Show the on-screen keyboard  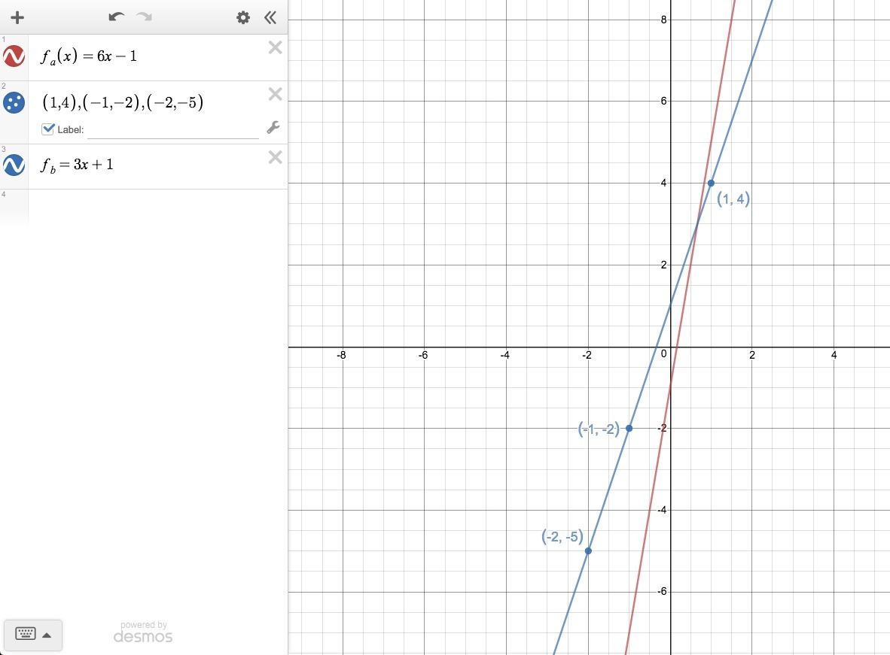pos(26,634)
